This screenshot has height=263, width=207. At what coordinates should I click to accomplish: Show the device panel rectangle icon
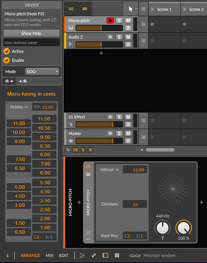click(x=105, y=256)
